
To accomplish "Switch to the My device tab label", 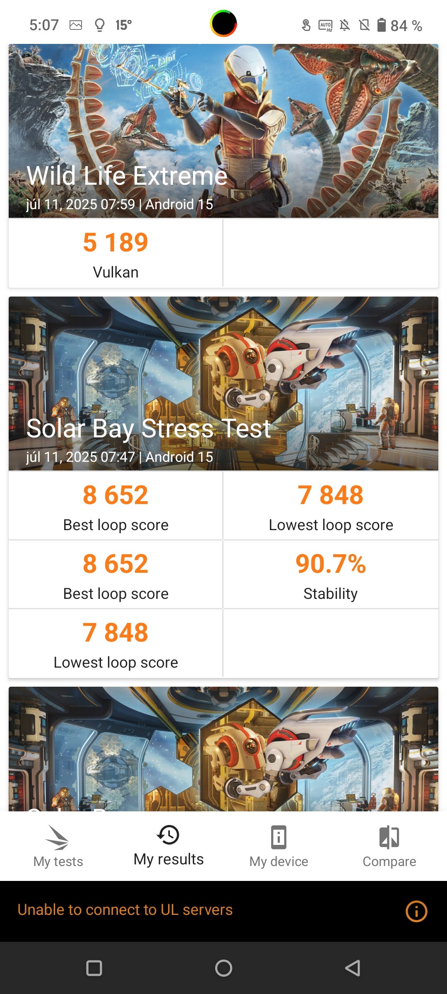I will pyautogui.click(x=279, y=861).
